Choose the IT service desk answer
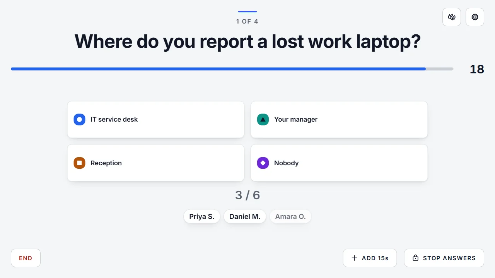This screenshot has width=495, height=278. (x=155, y=120)
